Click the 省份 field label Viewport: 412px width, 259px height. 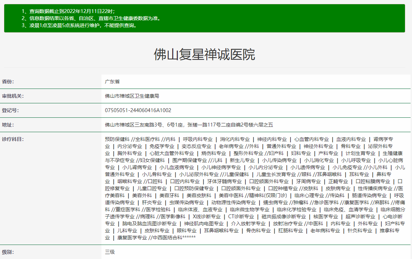pyautogui.click(x=8, y=82)
